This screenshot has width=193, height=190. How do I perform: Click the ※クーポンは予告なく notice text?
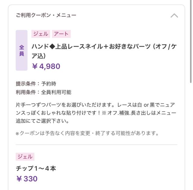[87, 133]
